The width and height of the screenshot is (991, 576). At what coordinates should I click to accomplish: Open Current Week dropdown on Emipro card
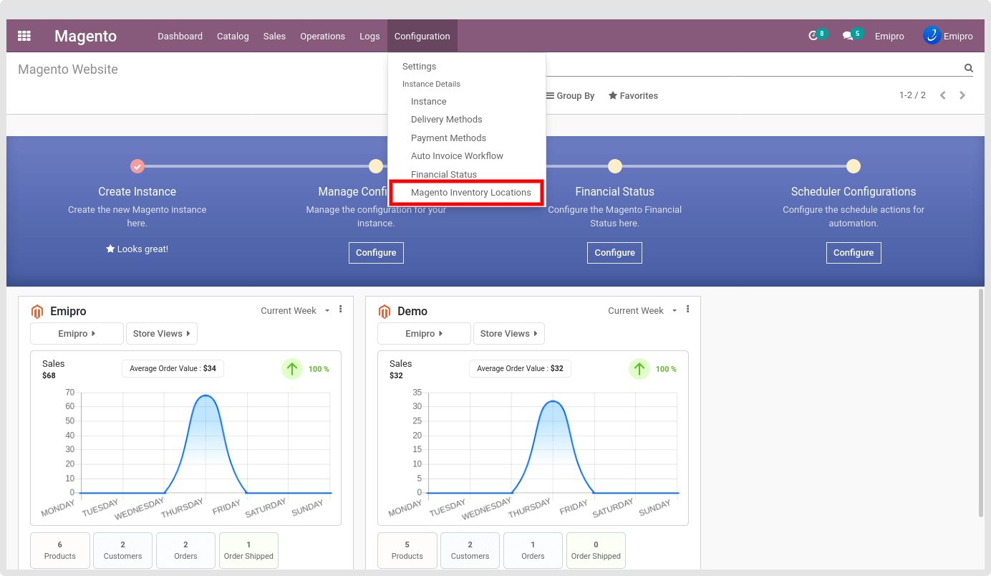click(x=295, y=310)
